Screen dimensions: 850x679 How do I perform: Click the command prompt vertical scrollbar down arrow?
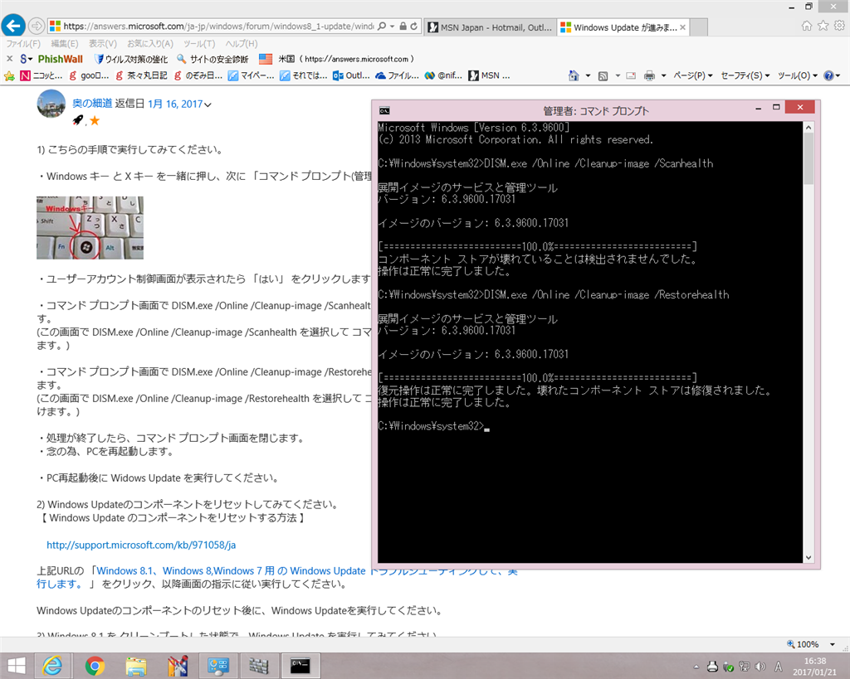coord(808,557)
